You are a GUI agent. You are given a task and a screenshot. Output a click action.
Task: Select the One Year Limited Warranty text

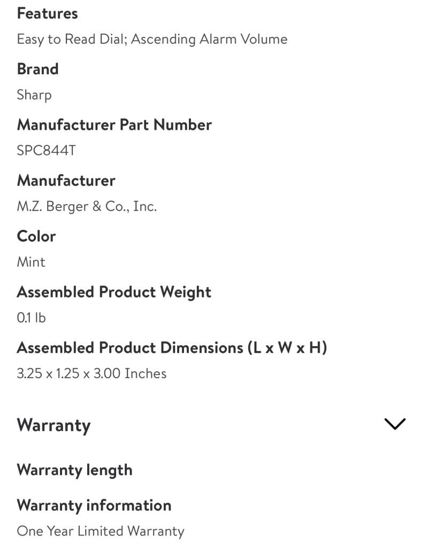101,531
